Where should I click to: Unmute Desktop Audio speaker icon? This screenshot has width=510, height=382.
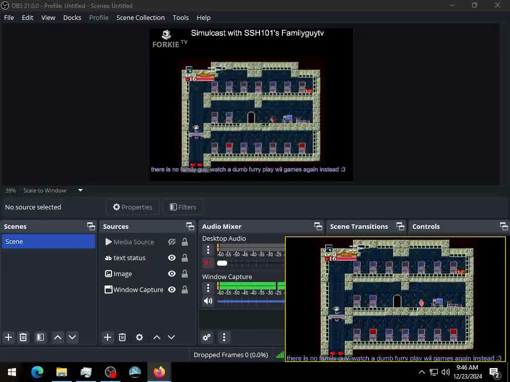click(x=207, y=263)
